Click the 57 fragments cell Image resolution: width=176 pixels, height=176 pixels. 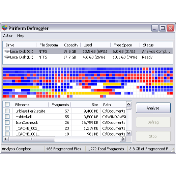click(67, 111)
